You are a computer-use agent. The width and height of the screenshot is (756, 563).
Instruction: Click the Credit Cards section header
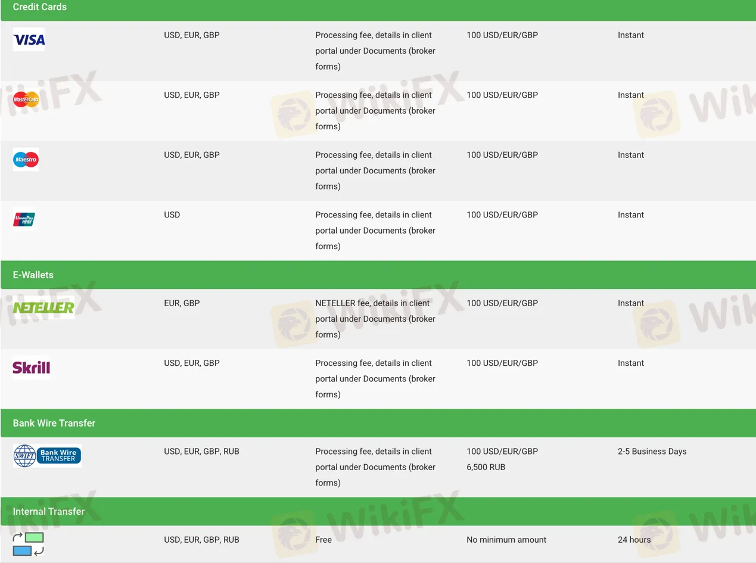(40, 7)
